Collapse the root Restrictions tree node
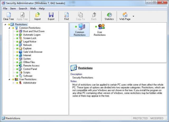Screen dimensions: 169x122 click(5, 24)
